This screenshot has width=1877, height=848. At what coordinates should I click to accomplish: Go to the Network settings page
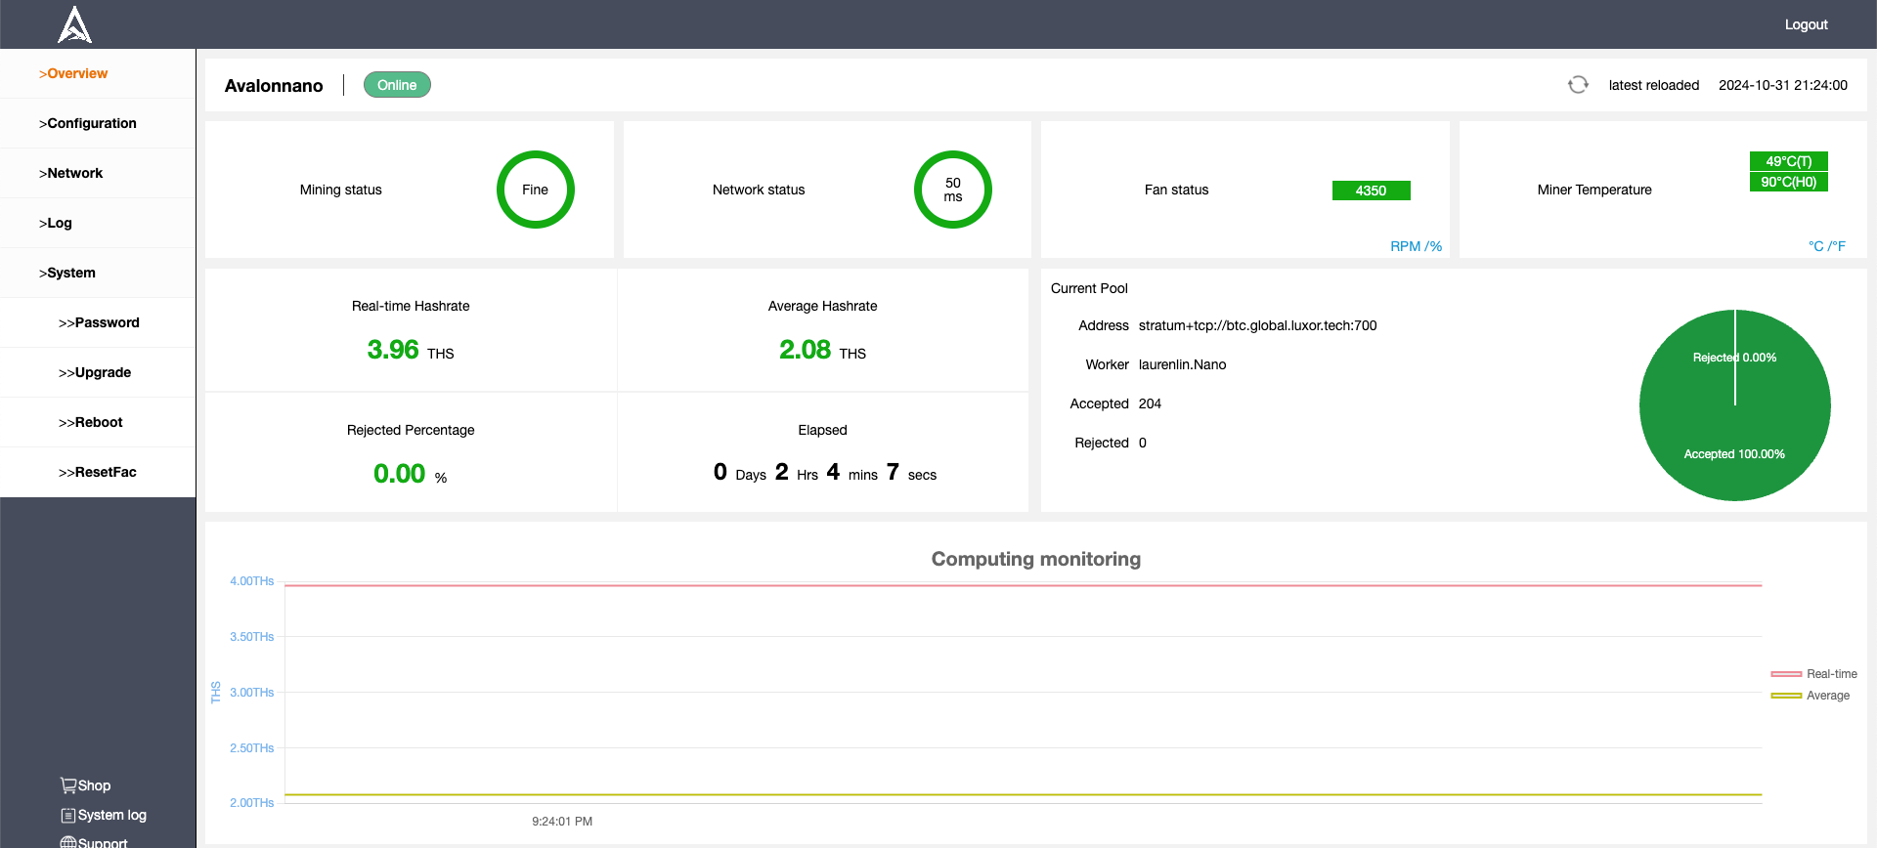[98, 173]
